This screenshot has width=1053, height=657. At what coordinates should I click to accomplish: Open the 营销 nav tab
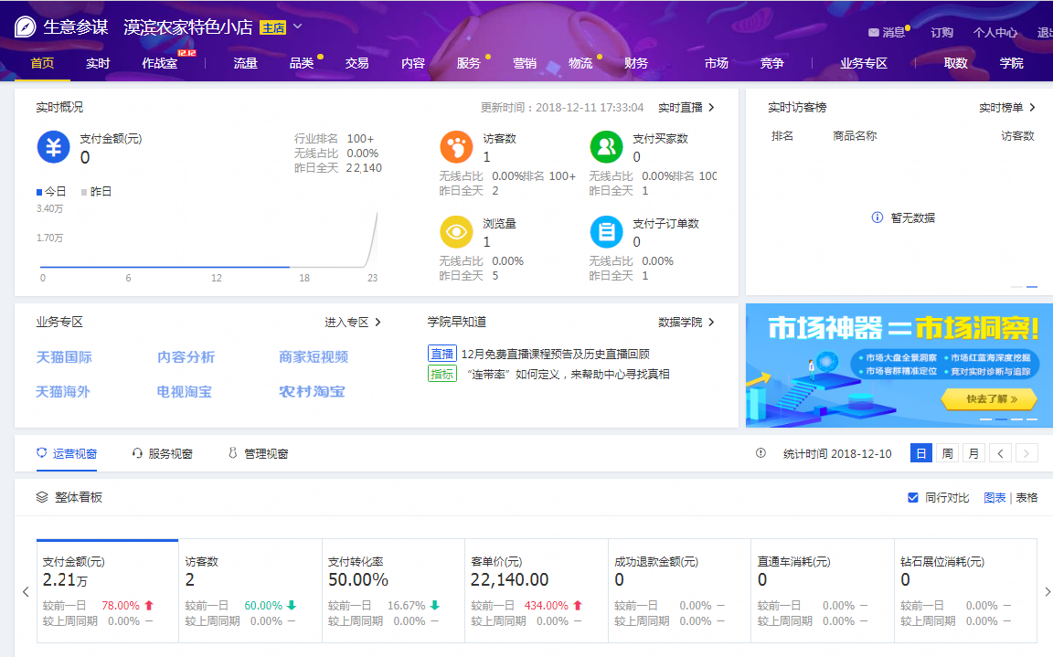pyautogui.click(x=525, y=63)
